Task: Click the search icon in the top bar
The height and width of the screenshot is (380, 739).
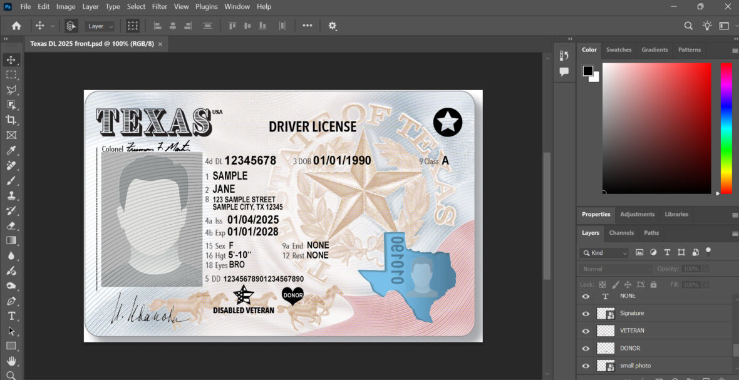Action: click(688, 26)
